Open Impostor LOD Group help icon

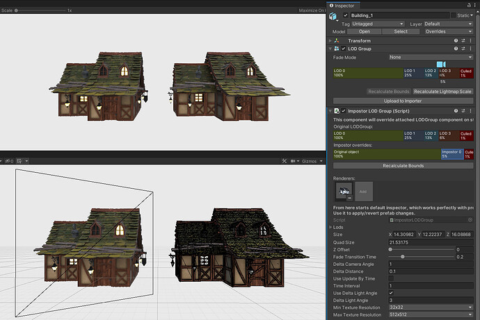(456, 111)
